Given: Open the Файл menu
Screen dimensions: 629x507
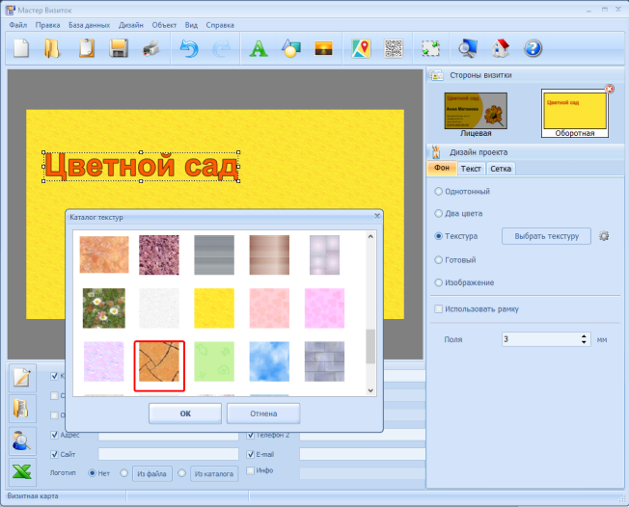Looking at the screenshot, I should point(18,25).
